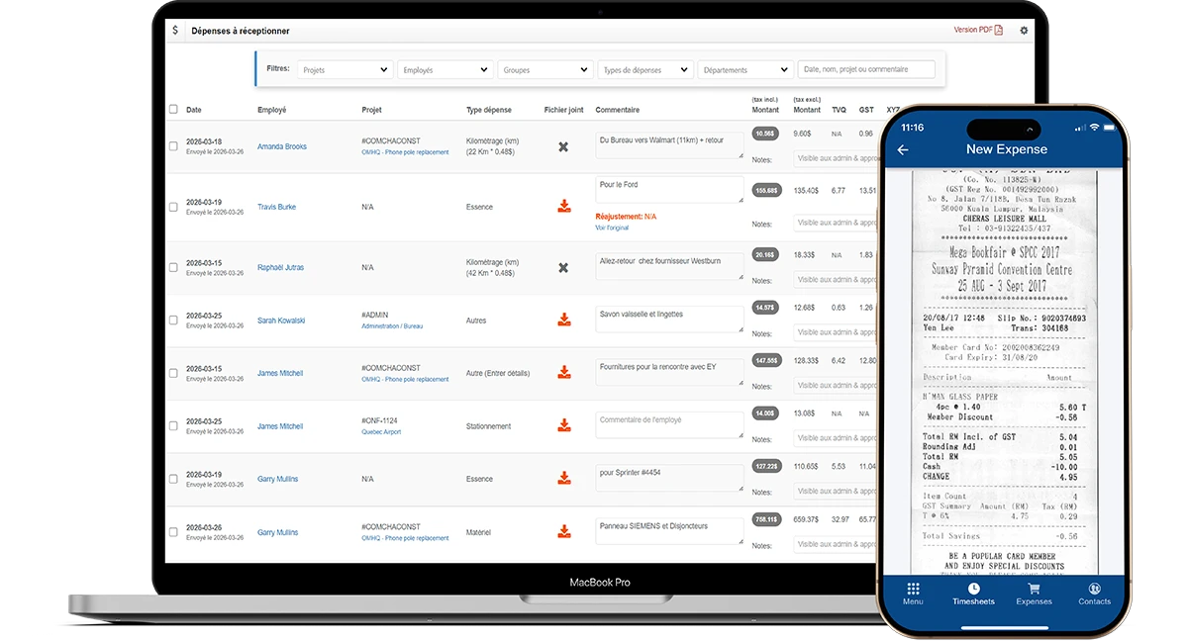Tap the scanned receipt image on phone

[x=1003, y=371]
